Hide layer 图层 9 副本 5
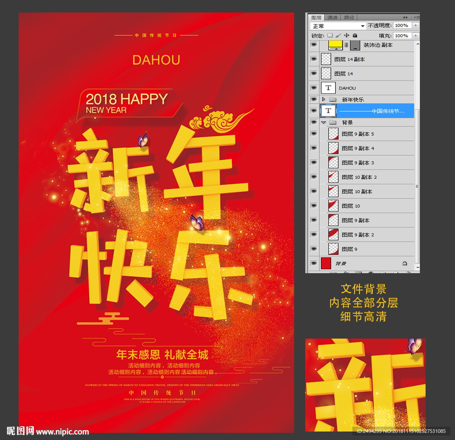Viewport: 455px width, 440px height. click(x=314, y=133)
